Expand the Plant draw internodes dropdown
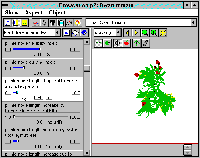Image resolution: width=200 pixels, height=158 pixels. pos(57,33)
